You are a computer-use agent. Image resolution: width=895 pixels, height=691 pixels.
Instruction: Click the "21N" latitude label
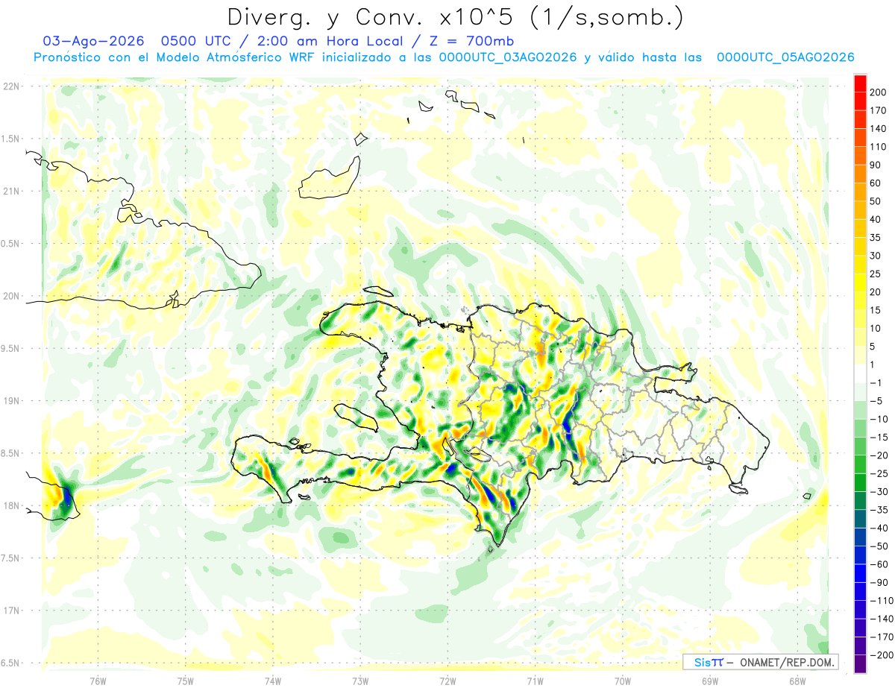pyautogui.click(x=13, y=191)
